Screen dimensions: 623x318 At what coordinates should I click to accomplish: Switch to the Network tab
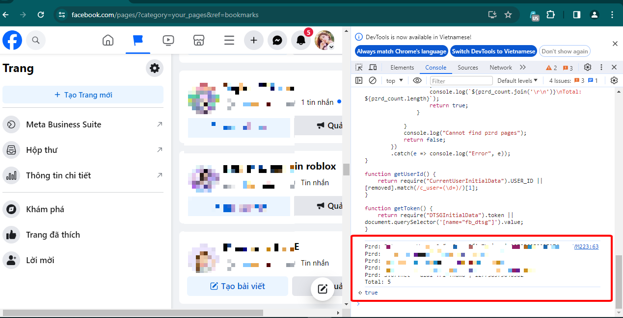500,68
